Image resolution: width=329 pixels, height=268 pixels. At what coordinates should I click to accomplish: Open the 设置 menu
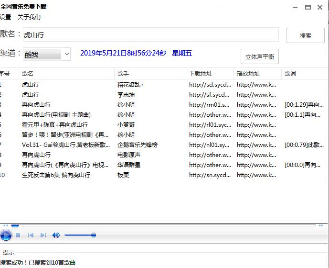pos(5,17)
